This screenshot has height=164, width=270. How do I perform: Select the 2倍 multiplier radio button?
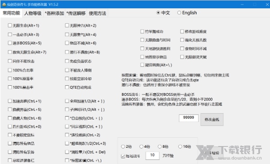click(123, 146)
